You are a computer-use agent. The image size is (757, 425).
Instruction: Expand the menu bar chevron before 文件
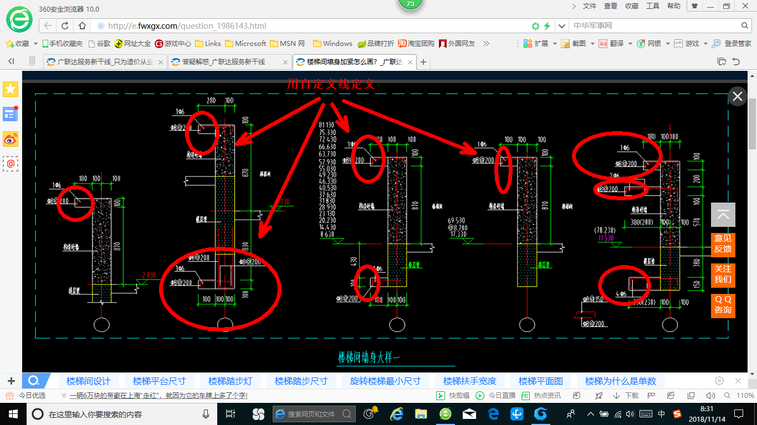(x=574, y=6)
